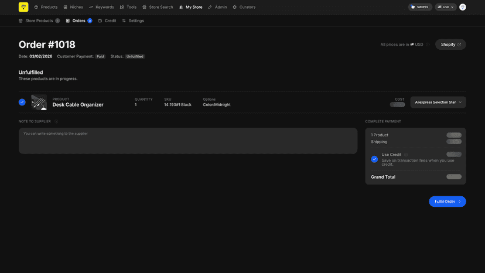Click the Store Search shop icon
Viewport: 485px width, 273px height.
tap(144, 7)
